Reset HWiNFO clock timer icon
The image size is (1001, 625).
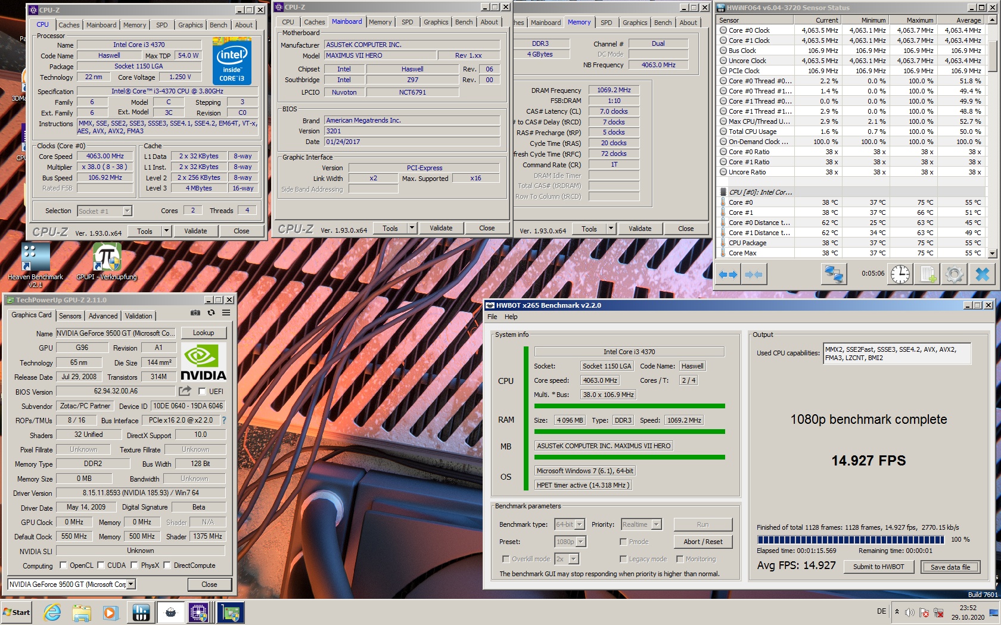pyautogui.click(x=900, y=274)
